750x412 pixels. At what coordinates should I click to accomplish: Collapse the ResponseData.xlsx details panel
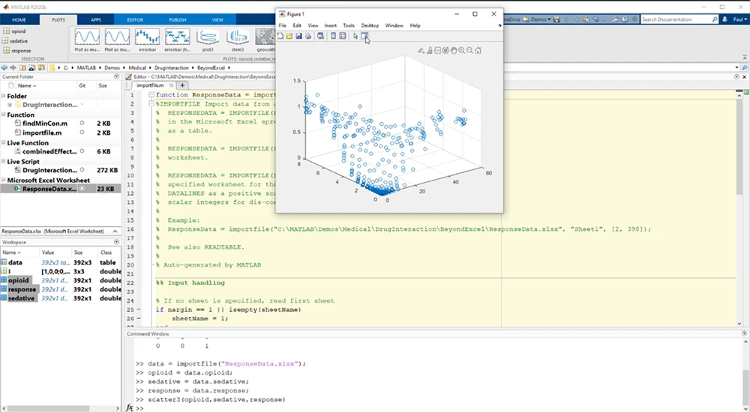[115, 231]
